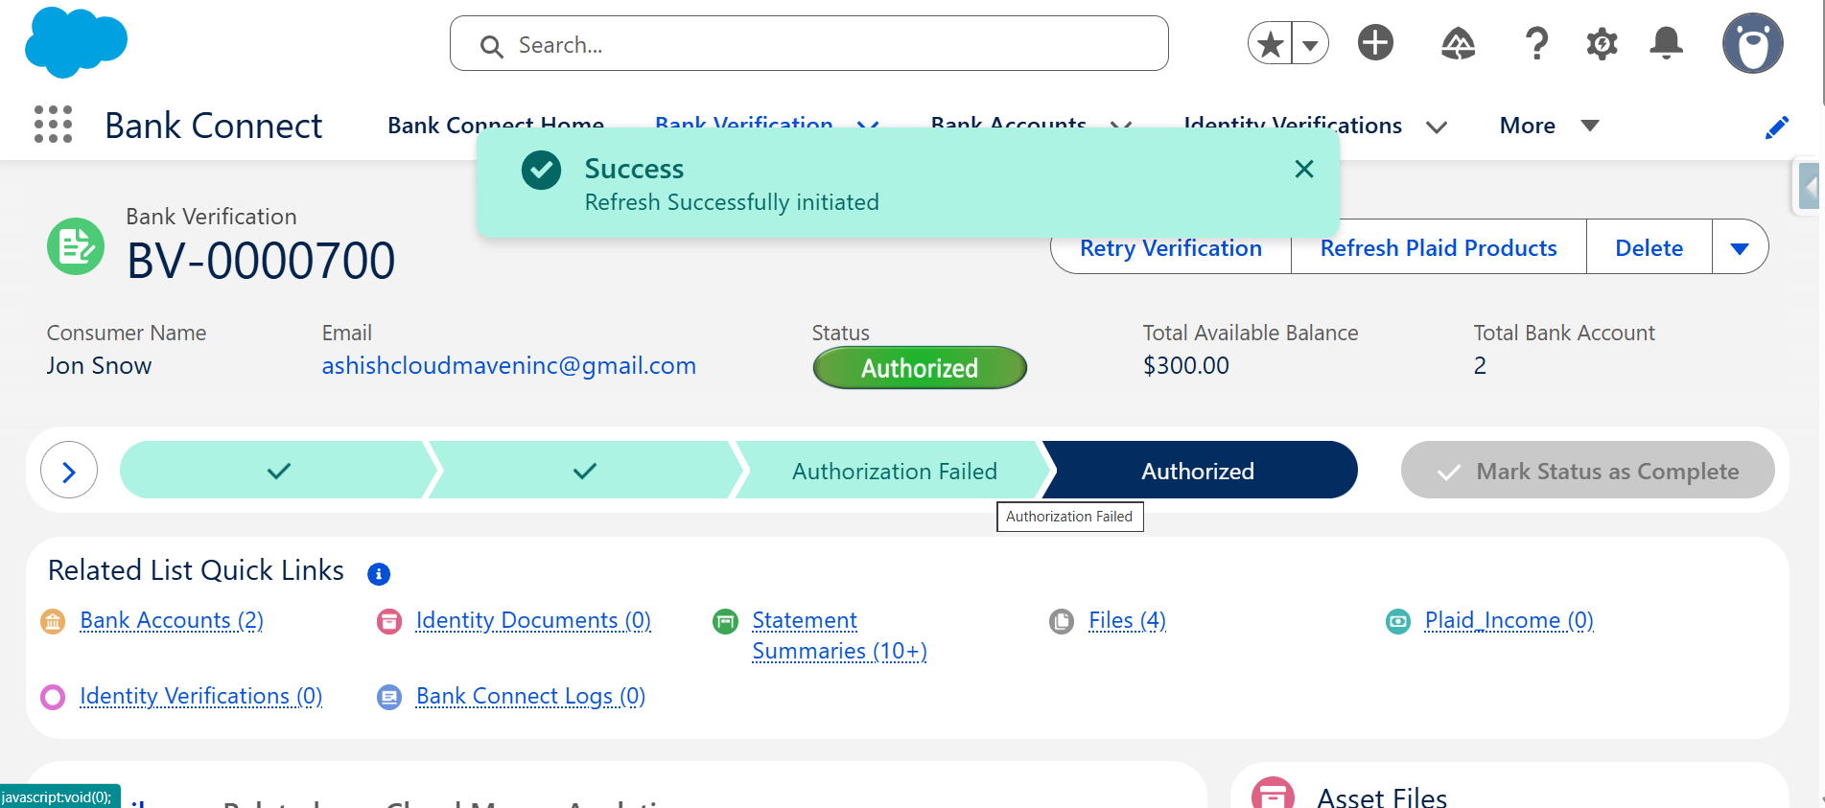Click the green Authorized status badge
Viewport: 1825px width, 808px height.
coord(920,368)
